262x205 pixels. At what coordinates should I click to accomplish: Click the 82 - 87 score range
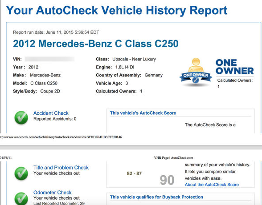[x=134, y=173]
